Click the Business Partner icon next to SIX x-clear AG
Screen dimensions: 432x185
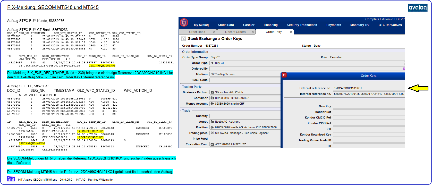(212, 92)
